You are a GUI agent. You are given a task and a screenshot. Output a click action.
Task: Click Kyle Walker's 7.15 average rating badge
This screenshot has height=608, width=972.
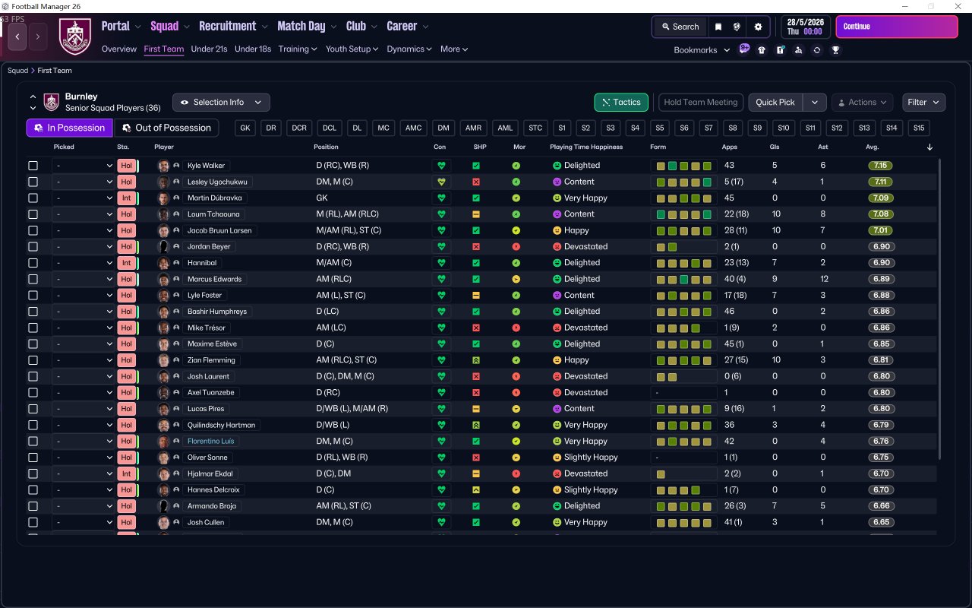click(880, 166)
